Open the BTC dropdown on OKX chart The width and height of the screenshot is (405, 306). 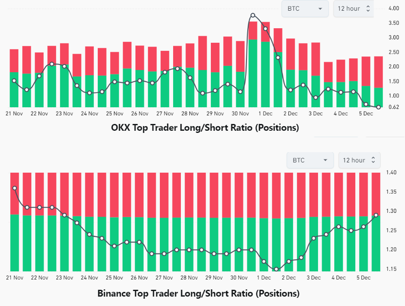tap(305, 9)
